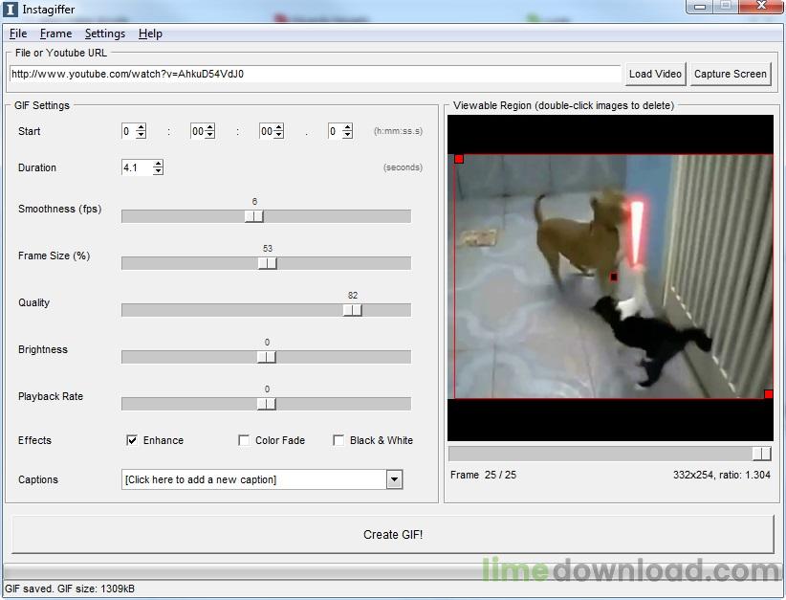Increase the Start seconds with up arrow
The image size is (786, 600).
pyautogui.click(x=278, y=127)
